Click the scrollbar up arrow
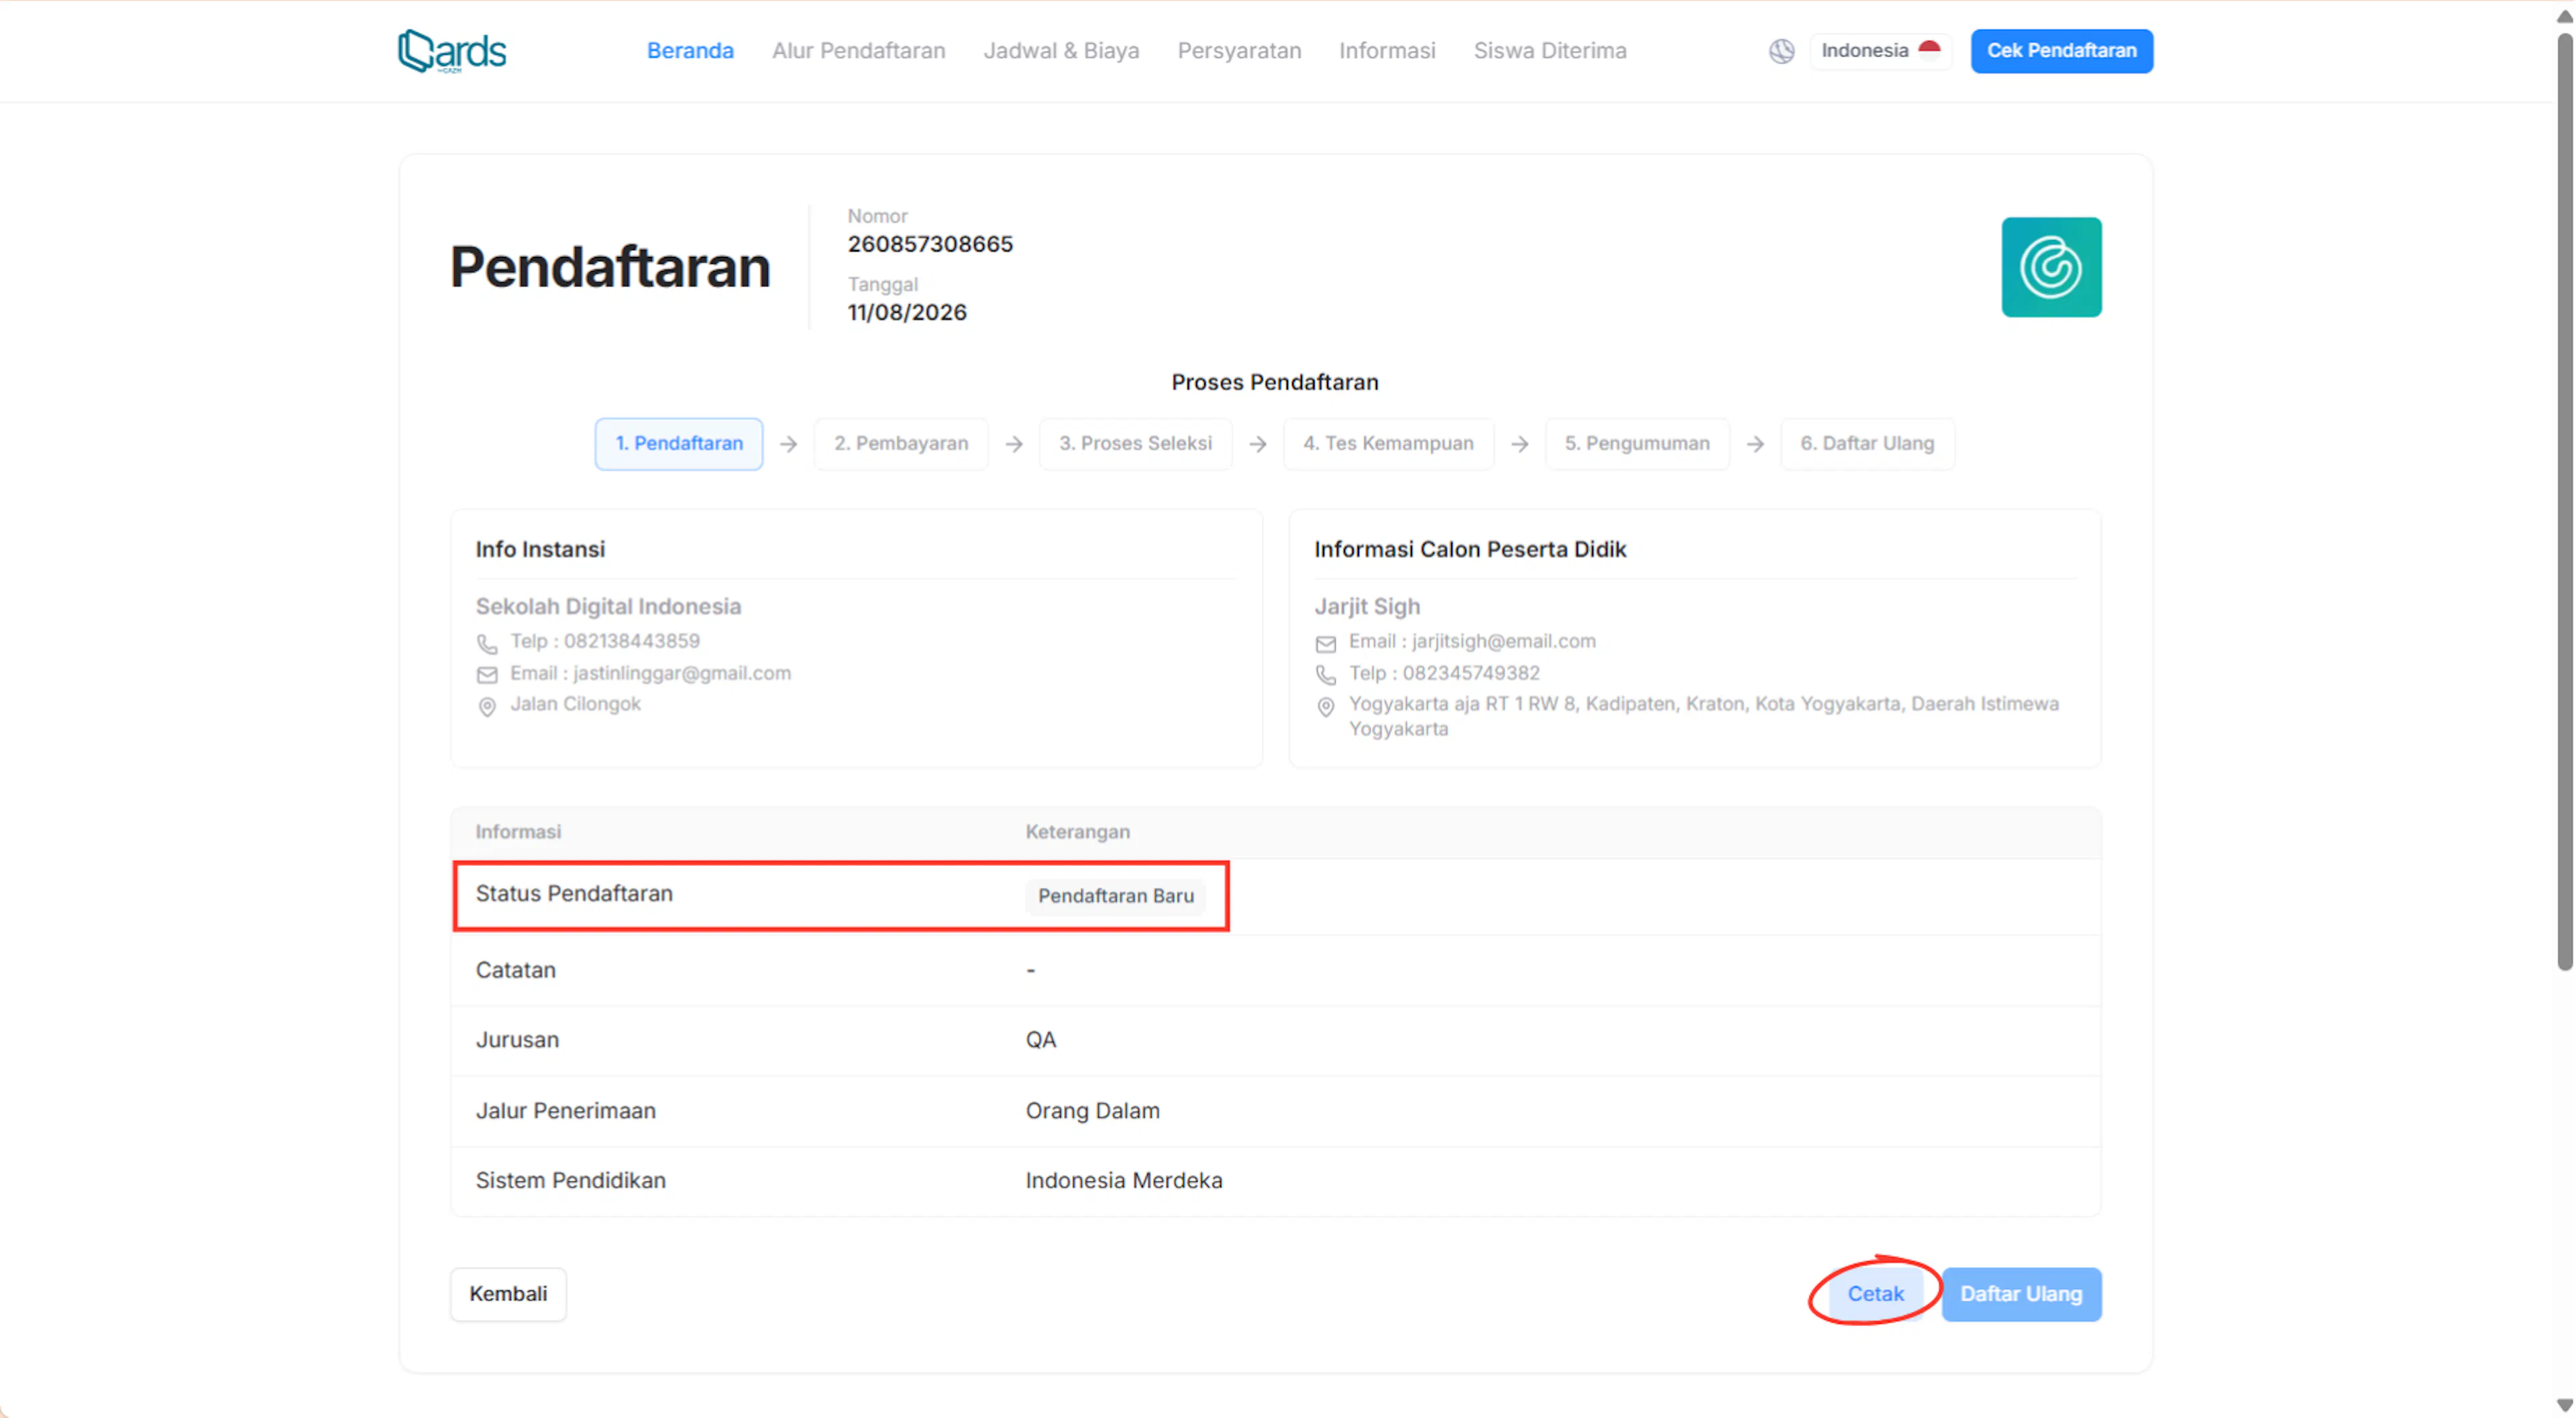 (2564, 16)
